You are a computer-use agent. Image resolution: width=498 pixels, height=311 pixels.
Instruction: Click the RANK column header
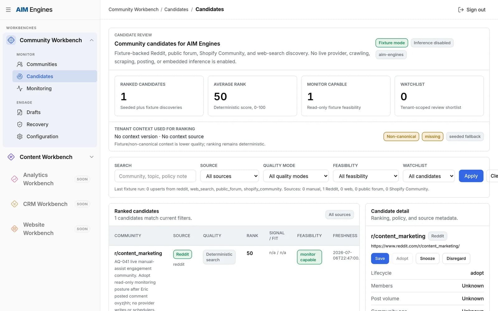tap(252, 236)
